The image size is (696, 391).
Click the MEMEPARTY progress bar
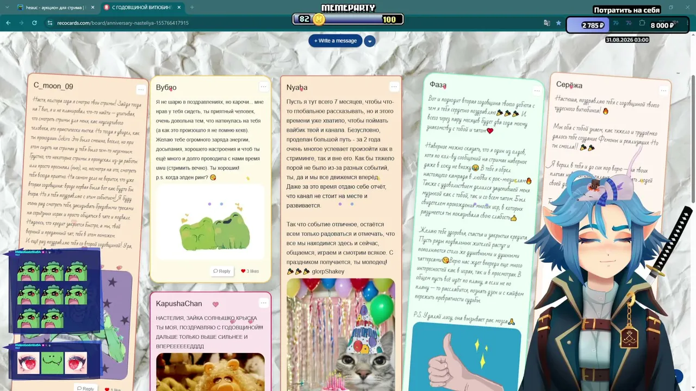coord(348,20)
